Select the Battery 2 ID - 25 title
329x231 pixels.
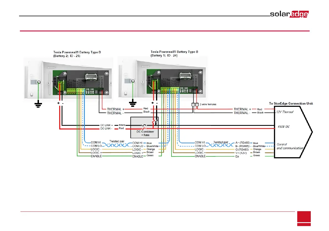coord(77,54)
